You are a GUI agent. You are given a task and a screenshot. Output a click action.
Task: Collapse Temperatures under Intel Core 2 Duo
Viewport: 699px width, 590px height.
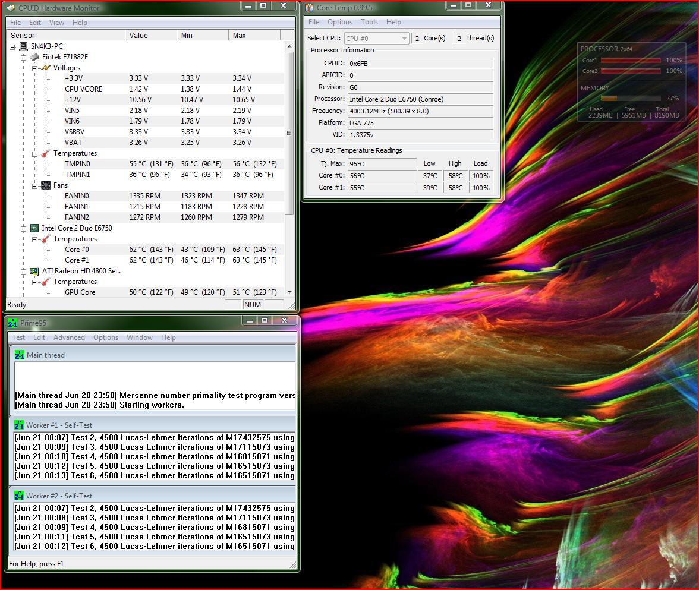click(x=34, y=239)
